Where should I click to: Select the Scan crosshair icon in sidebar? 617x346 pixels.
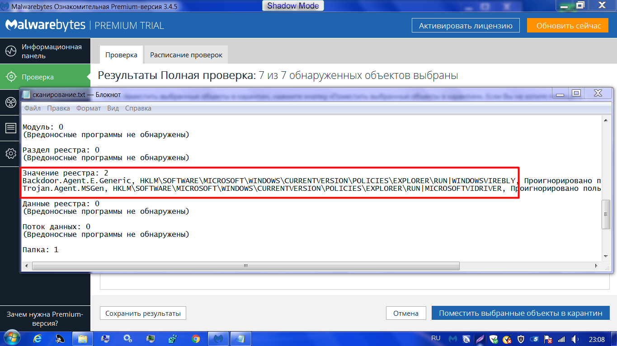coord(10,77)
